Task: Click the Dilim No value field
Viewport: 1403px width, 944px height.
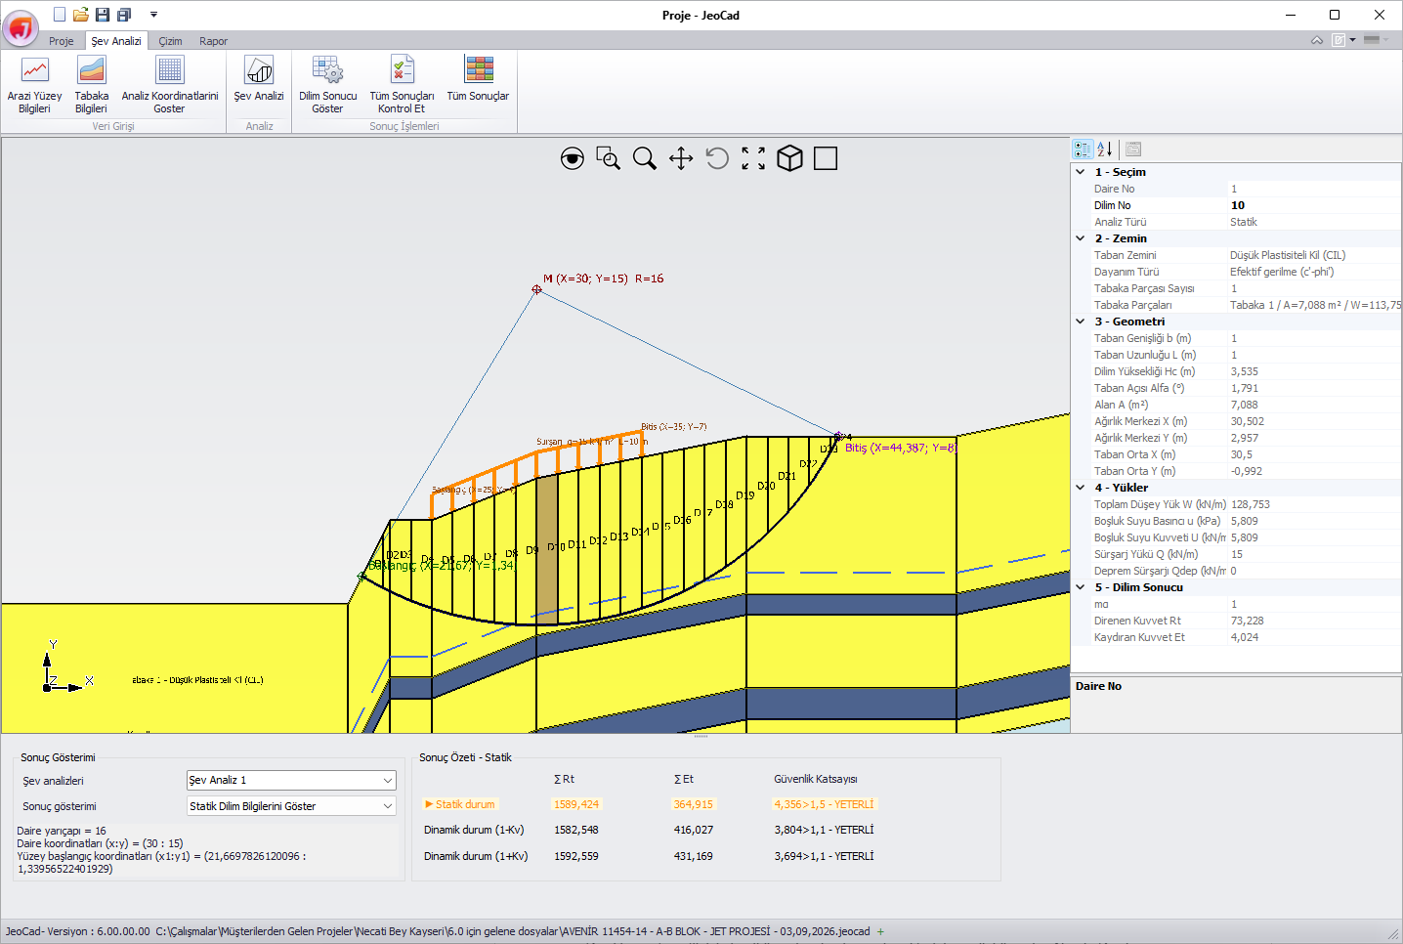Action: tap(1314, 205)
